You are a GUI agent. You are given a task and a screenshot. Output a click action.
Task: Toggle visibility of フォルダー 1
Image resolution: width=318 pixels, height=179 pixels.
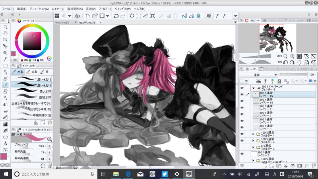click(242, 134)
